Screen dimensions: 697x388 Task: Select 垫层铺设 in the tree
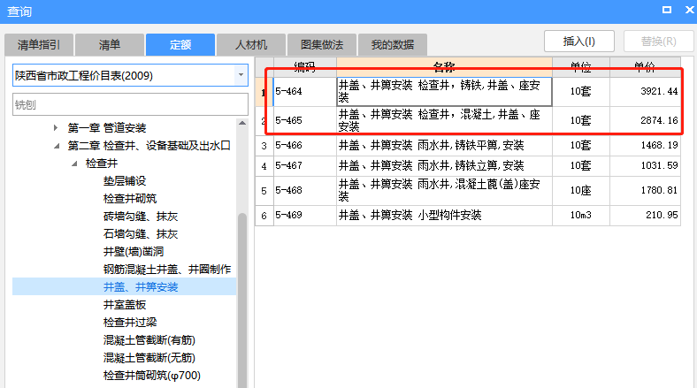point(125,180)
